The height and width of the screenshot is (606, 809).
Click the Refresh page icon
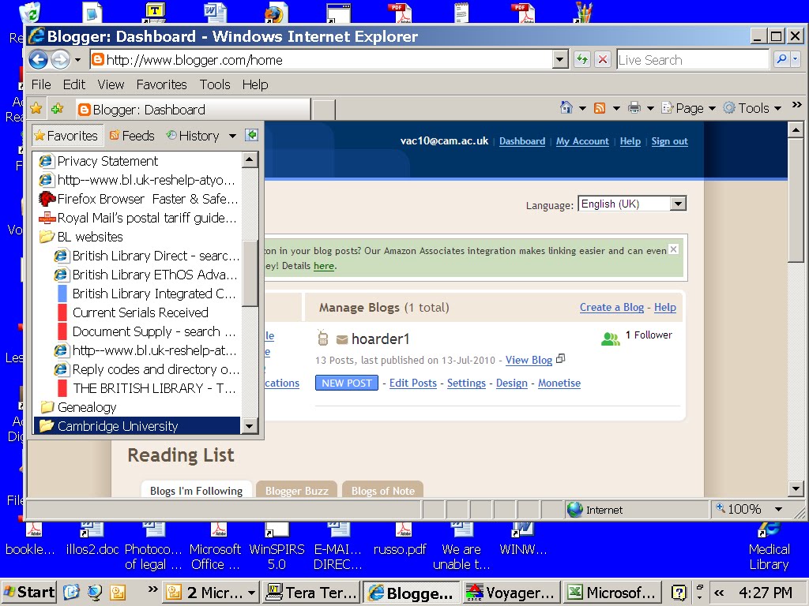coord(582,60)
